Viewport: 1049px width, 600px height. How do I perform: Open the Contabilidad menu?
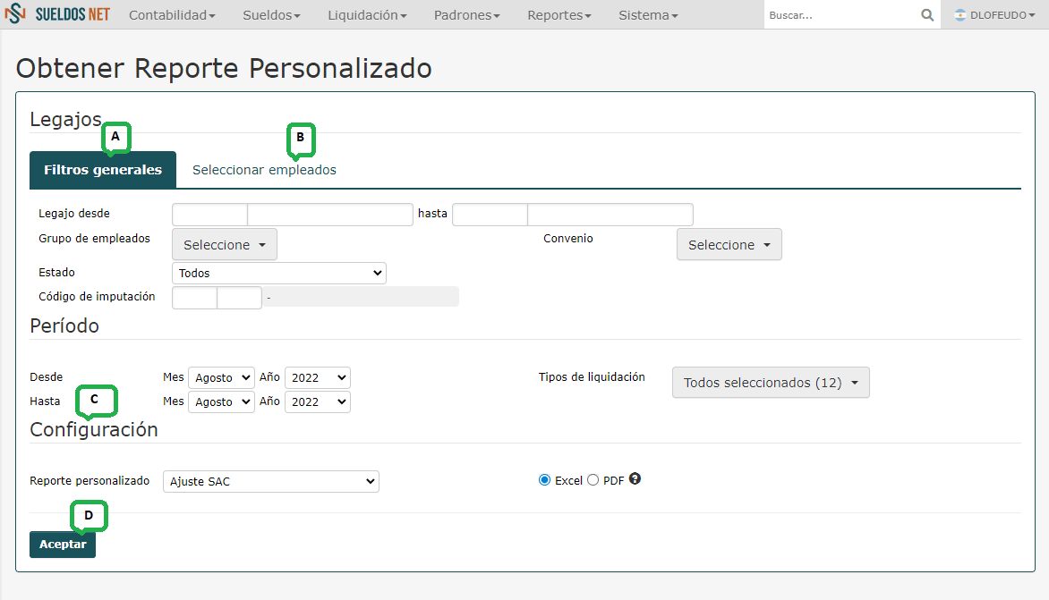point(172,15)
